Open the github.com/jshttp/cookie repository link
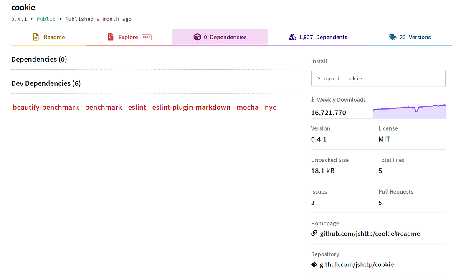The width and height of the screenshot is (461, 279). pos(357,264)
